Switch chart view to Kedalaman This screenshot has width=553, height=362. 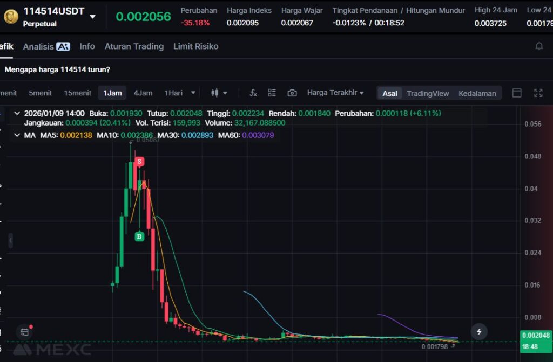click(x=477, y=93)
